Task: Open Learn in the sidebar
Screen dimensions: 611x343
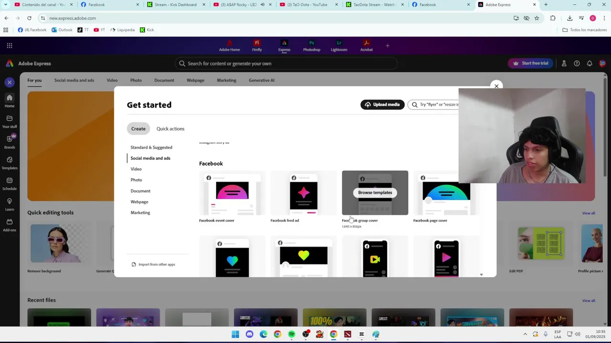Action: pyautogui.click(x=10, y=204)
